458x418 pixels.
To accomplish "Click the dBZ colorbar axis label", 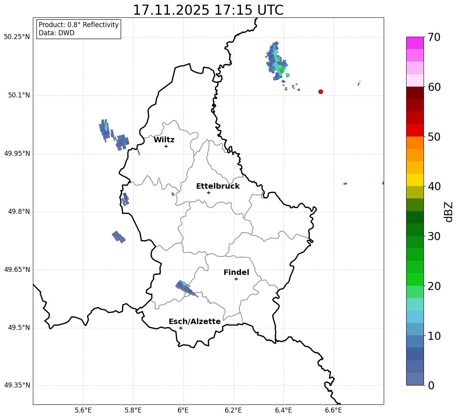I will (449, 212).
